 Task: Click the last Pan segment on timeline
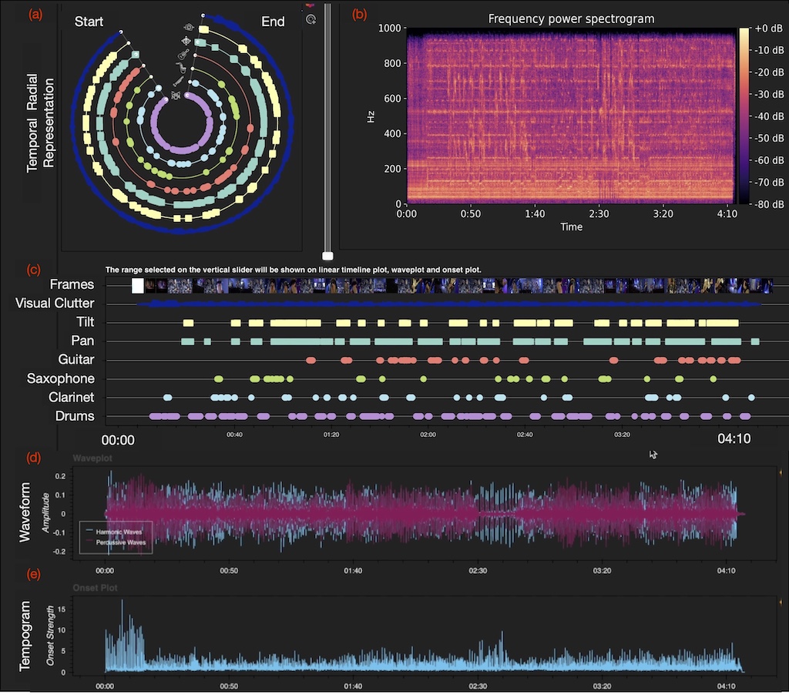point(755,341)
